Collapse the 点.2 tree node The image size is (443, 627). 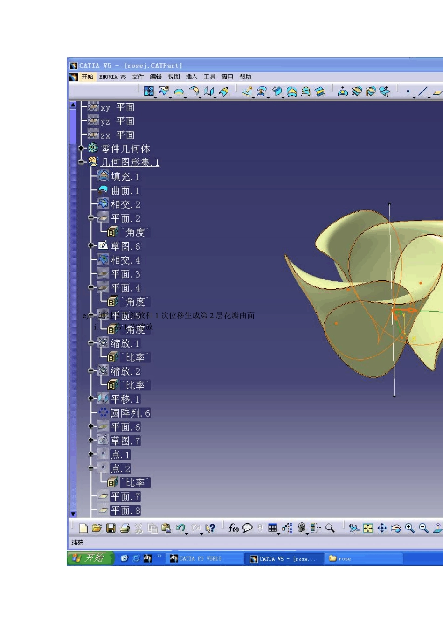pos(91,468)
